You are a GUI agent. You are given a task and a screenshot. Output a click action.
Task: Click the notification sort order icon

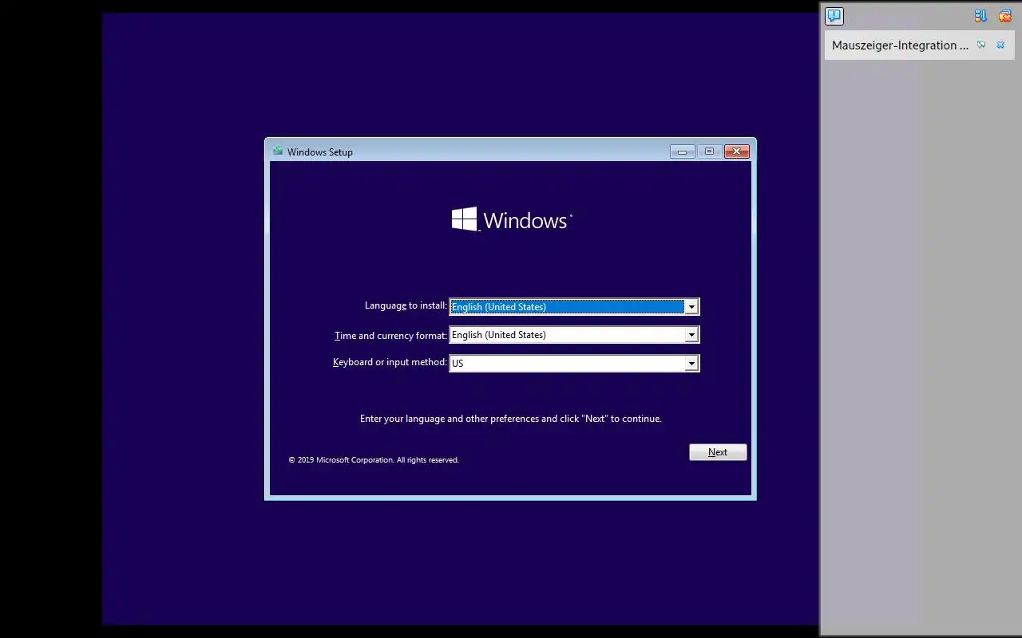pos(980,16)
